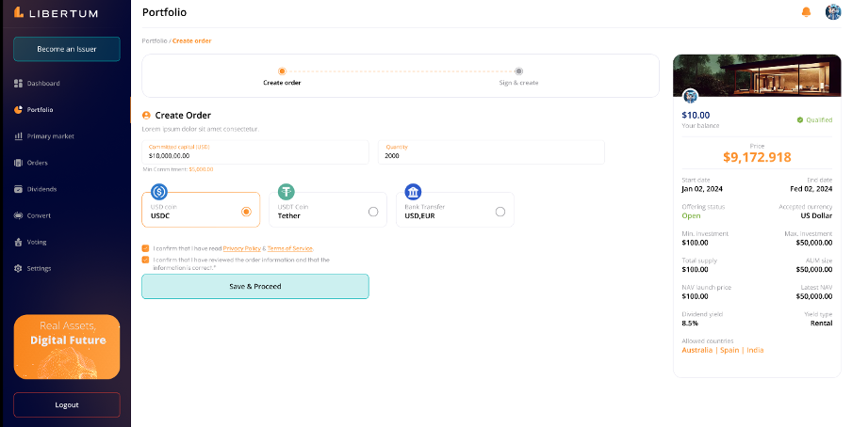Click the Sign & create step marker
Image resolution: width=852 pixels, height=427 pixels.
pos(519,71)
